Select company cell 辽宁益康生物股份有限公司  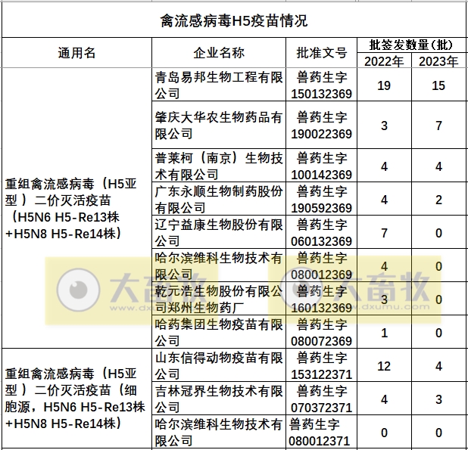(219, 232)
